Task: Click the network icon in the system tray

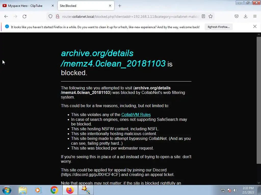Action: coord(223,190)
